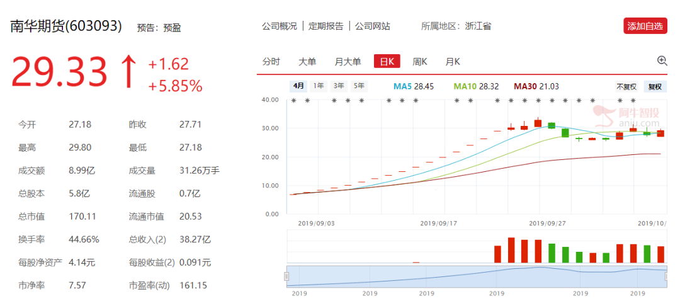The height and width of the screenshot is (306, 680).
Task: Select the 1年 time range
Action: [x=319, y=86]
